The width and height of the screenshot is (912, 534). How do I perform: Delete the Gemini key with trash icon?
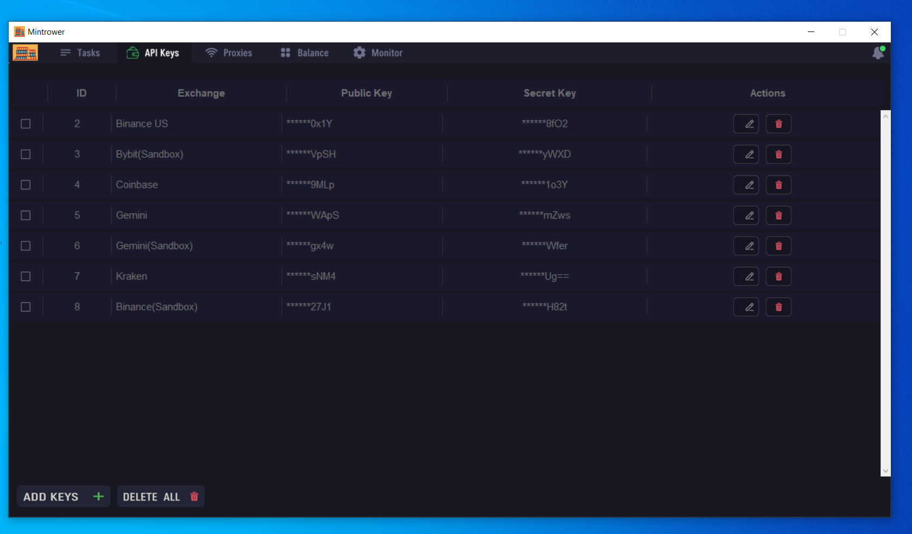(x=778, y=215)
